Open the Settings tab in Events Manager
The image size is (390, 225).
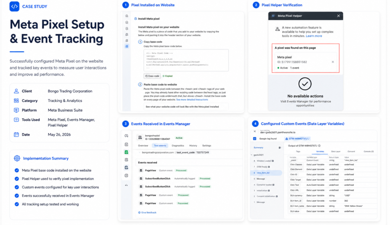pos(207,146)
